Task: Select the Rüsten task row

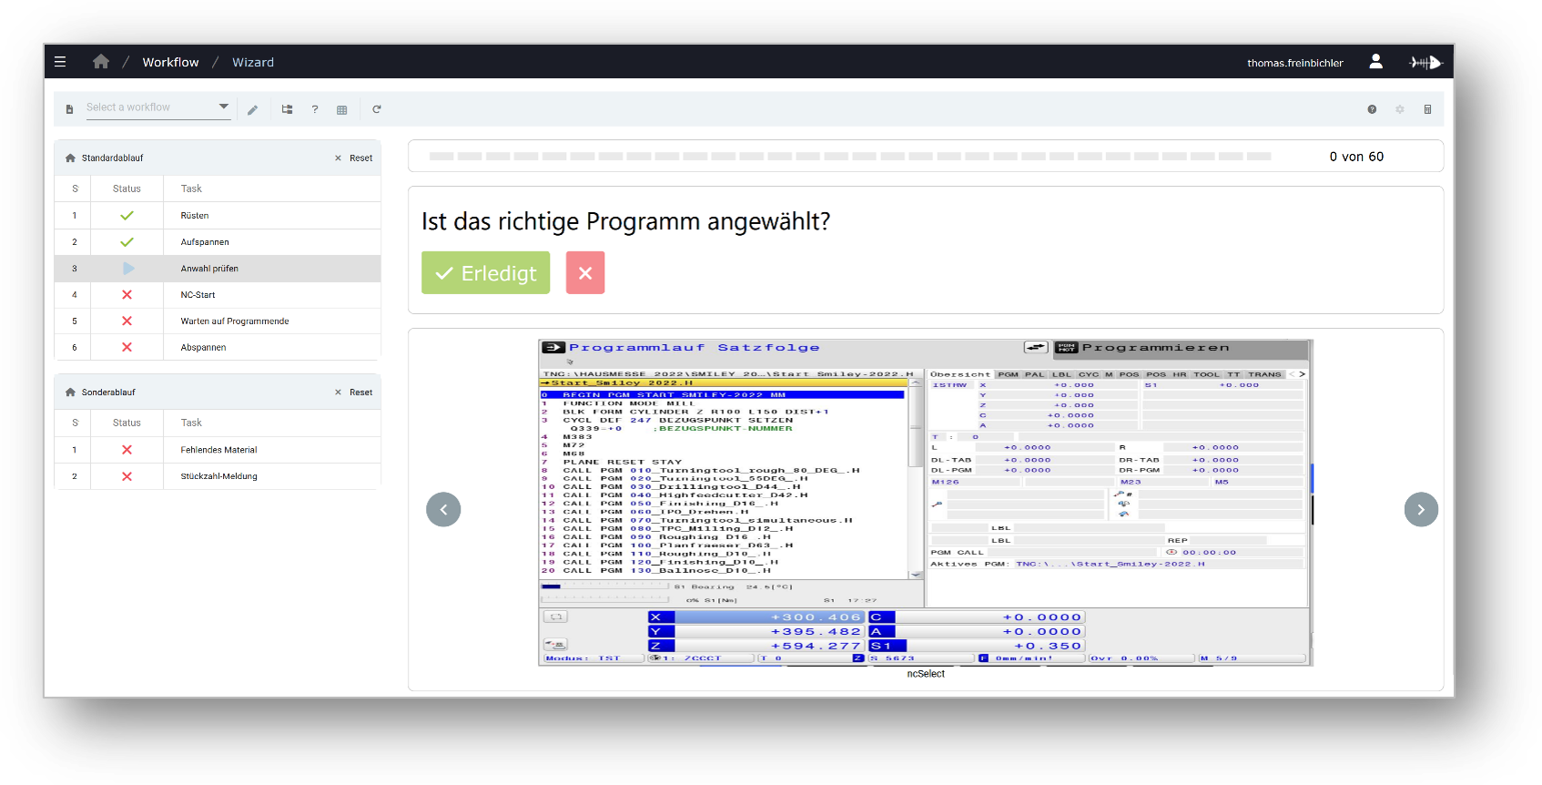Action: click(218, 216)
